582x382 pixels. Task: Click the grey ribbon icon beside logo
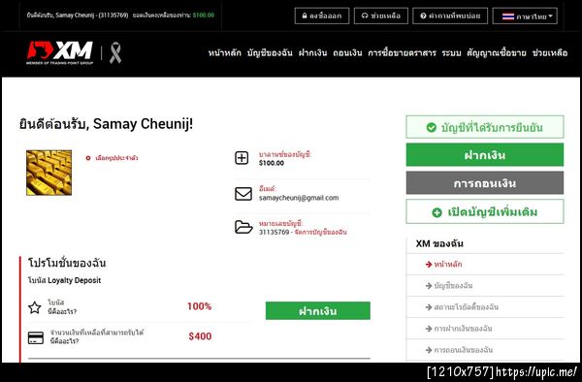point(115,53)
